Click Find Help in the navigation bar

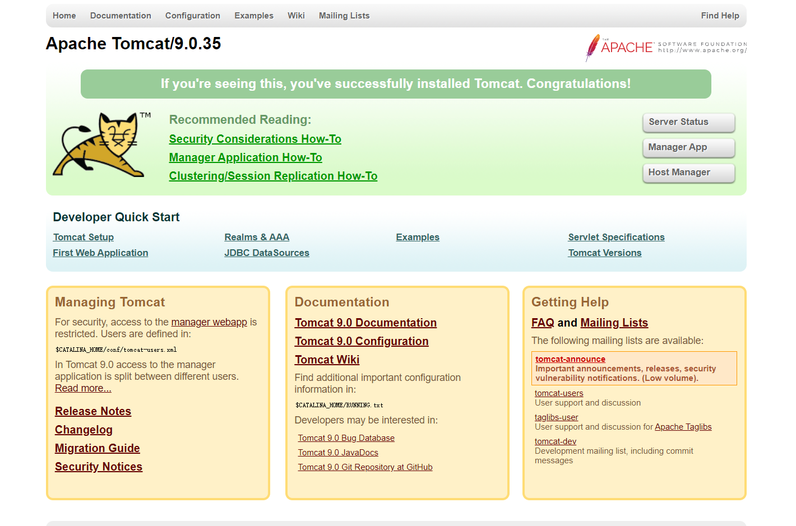(x=720, y=16)
